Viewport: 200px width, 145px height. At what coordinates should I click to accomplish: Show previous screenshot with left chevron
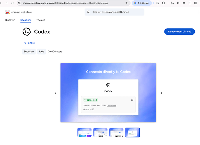pyautogui.click(x=55, y=93)
